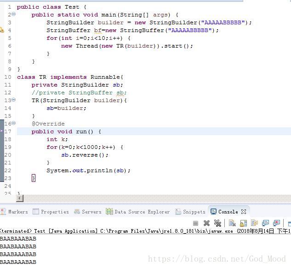The image size is (291, 268).
Task: Click 'sb=builder;' on line 14
Action: point(67,108)
